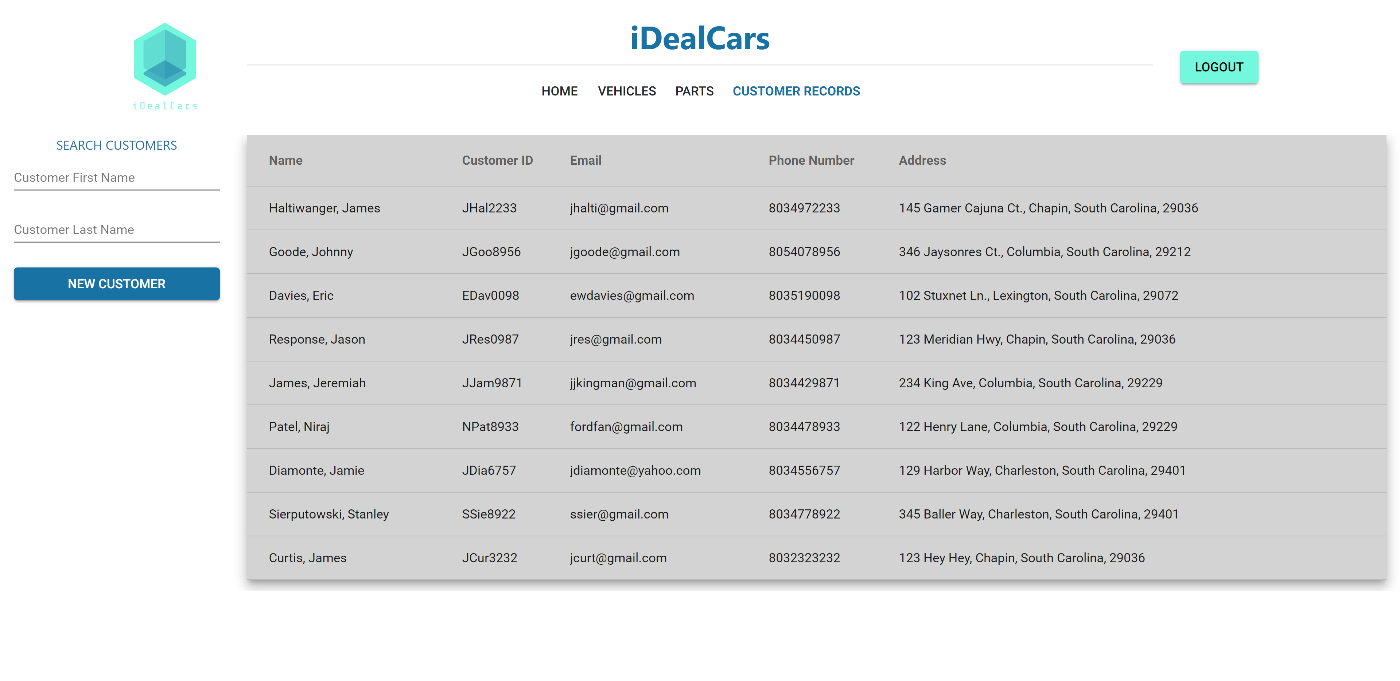The height and width of the screenshot is (681, 1400).
Task: Select the Patel, Niraj row
Action: coord(816,427)
